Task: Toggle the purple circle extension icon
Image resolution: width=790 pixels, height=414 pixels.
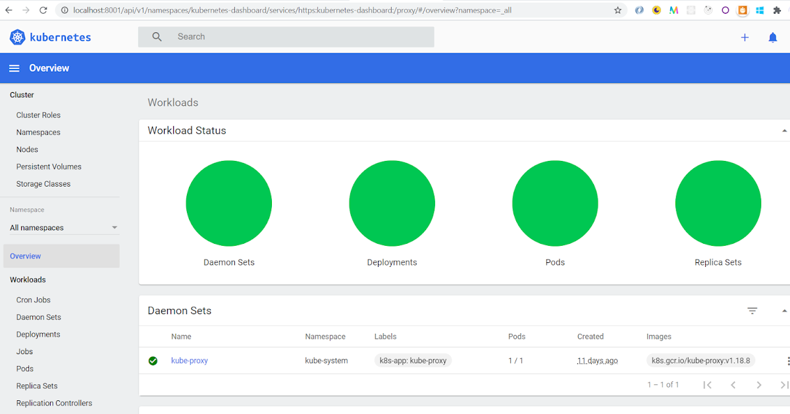Action: pyautogui.click(x=725, y=10)
